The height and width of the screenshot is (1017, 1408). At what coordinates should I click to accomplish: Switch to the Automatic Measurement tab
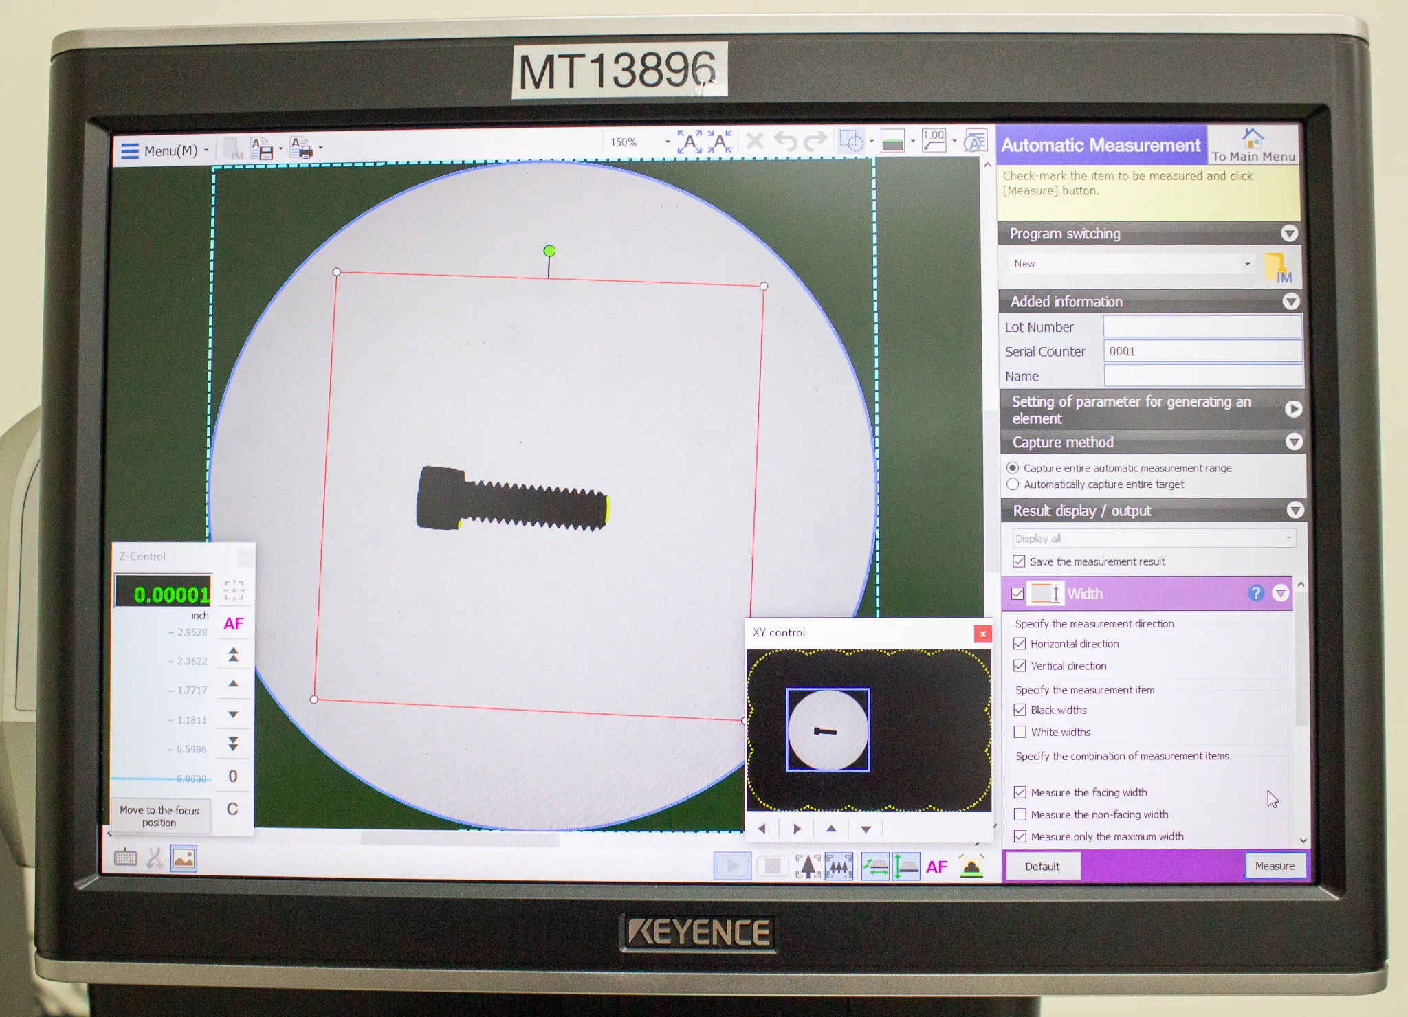pyautogui.click(x=1101, y=145)
